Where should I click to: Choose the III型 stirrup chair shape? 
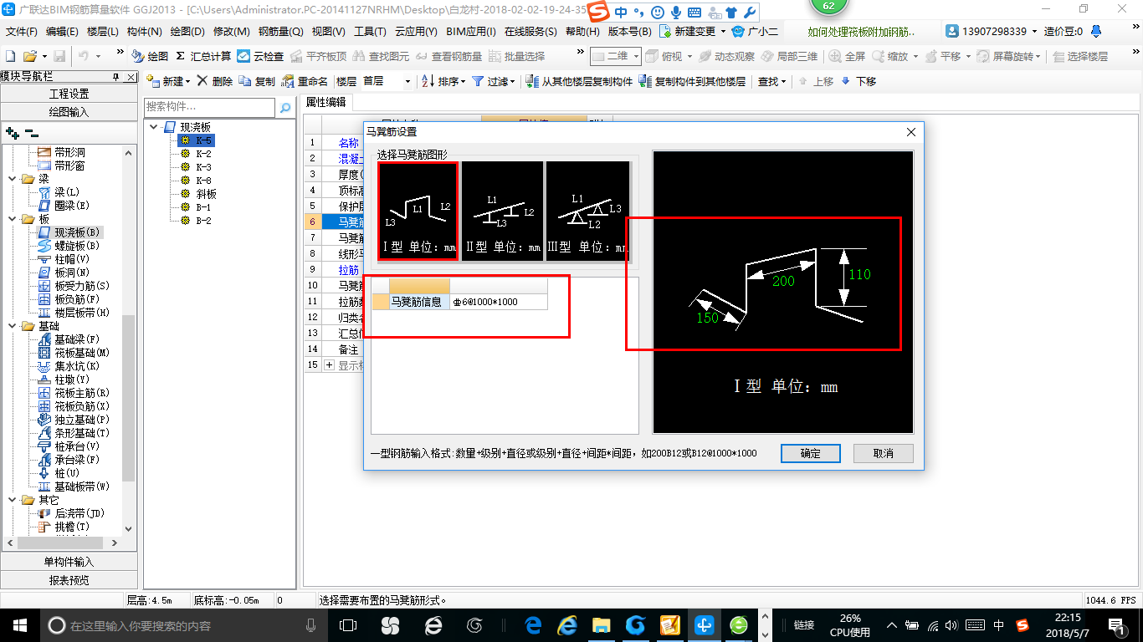pyautogui.click(x=587, y=211)
